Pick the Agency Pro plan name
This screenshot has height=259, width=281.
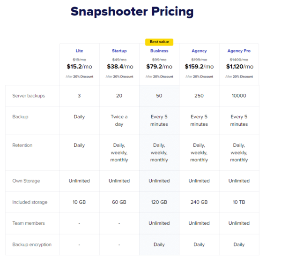(x=239, y=51)
